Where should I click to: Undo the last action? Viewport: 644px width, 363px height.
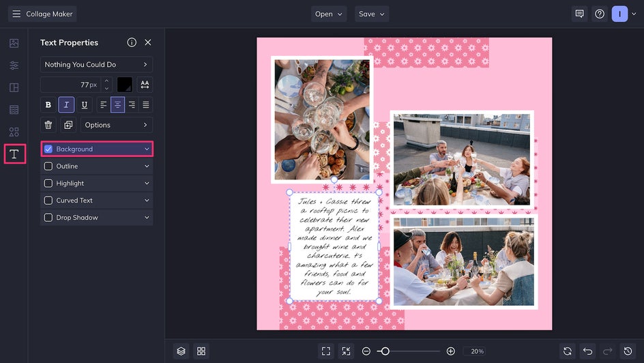[588, 351]
